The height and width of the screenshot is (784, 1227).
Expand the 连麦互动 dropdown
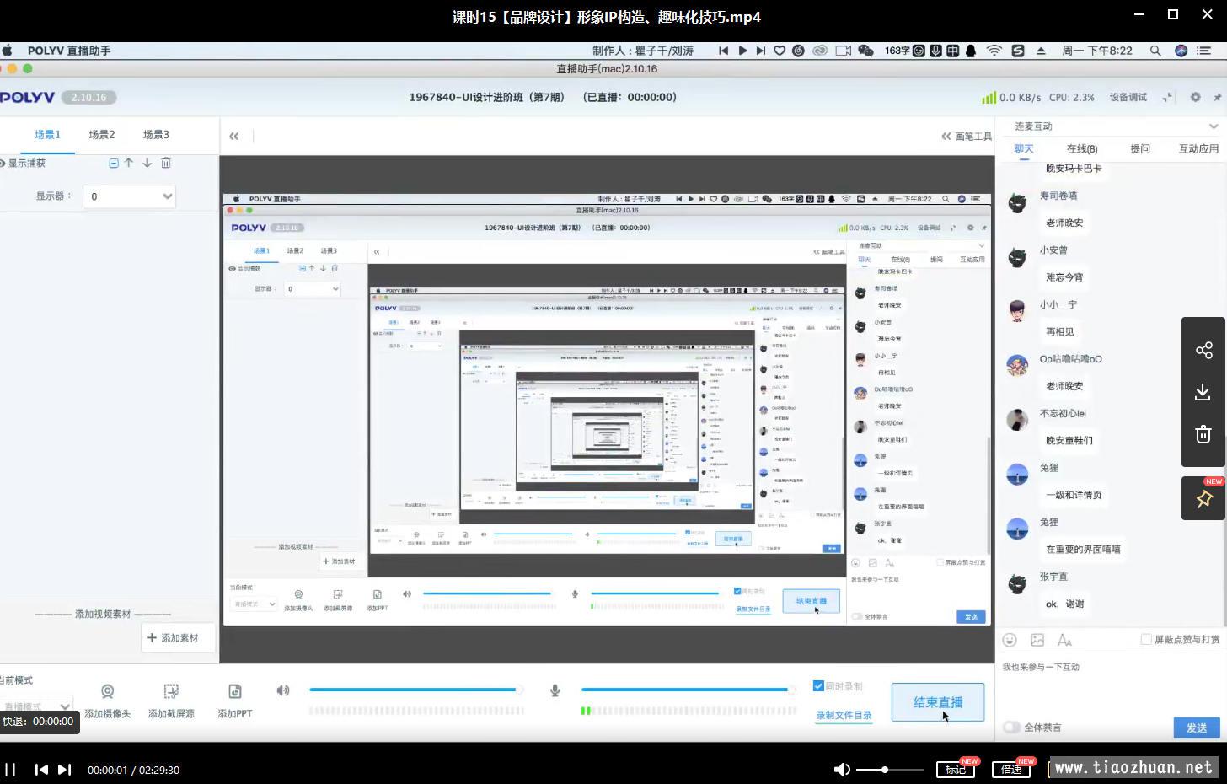click(x=1213, y=126)
